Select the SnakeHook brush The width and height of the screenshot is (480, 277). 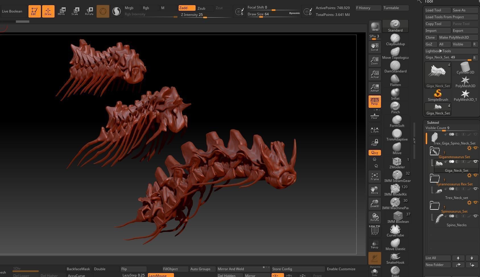point(395,258)
